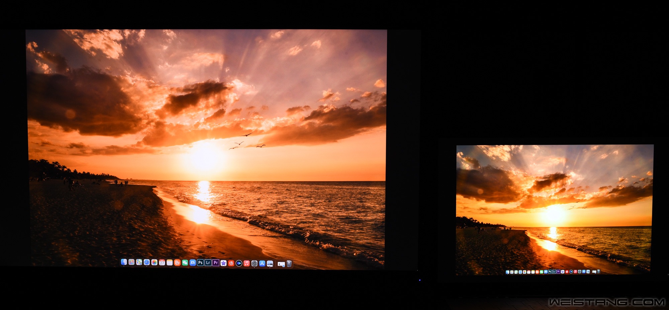Launch Premiere Pro (Pr) on the large display
Viewport: 669px width, 310px height.
(x=216, y=263)
